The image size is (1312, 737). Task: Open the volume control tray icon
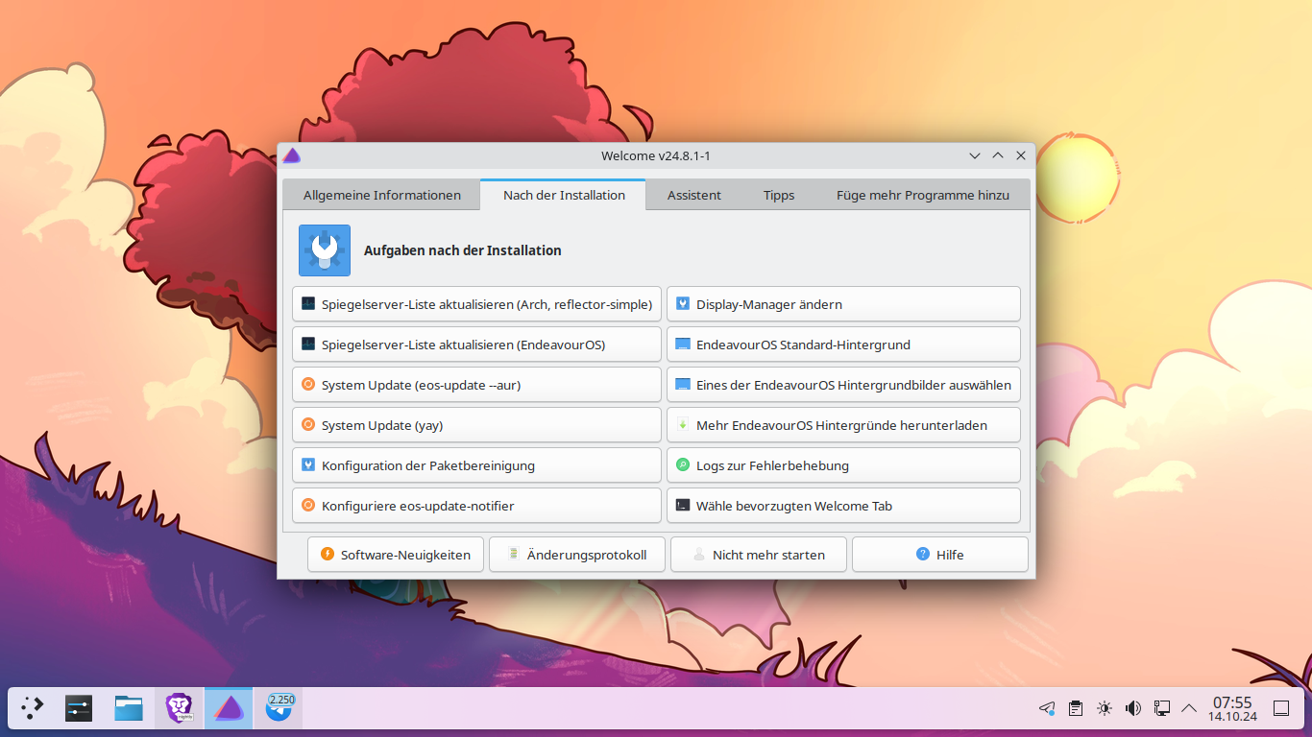click(x=1133, y=708)
